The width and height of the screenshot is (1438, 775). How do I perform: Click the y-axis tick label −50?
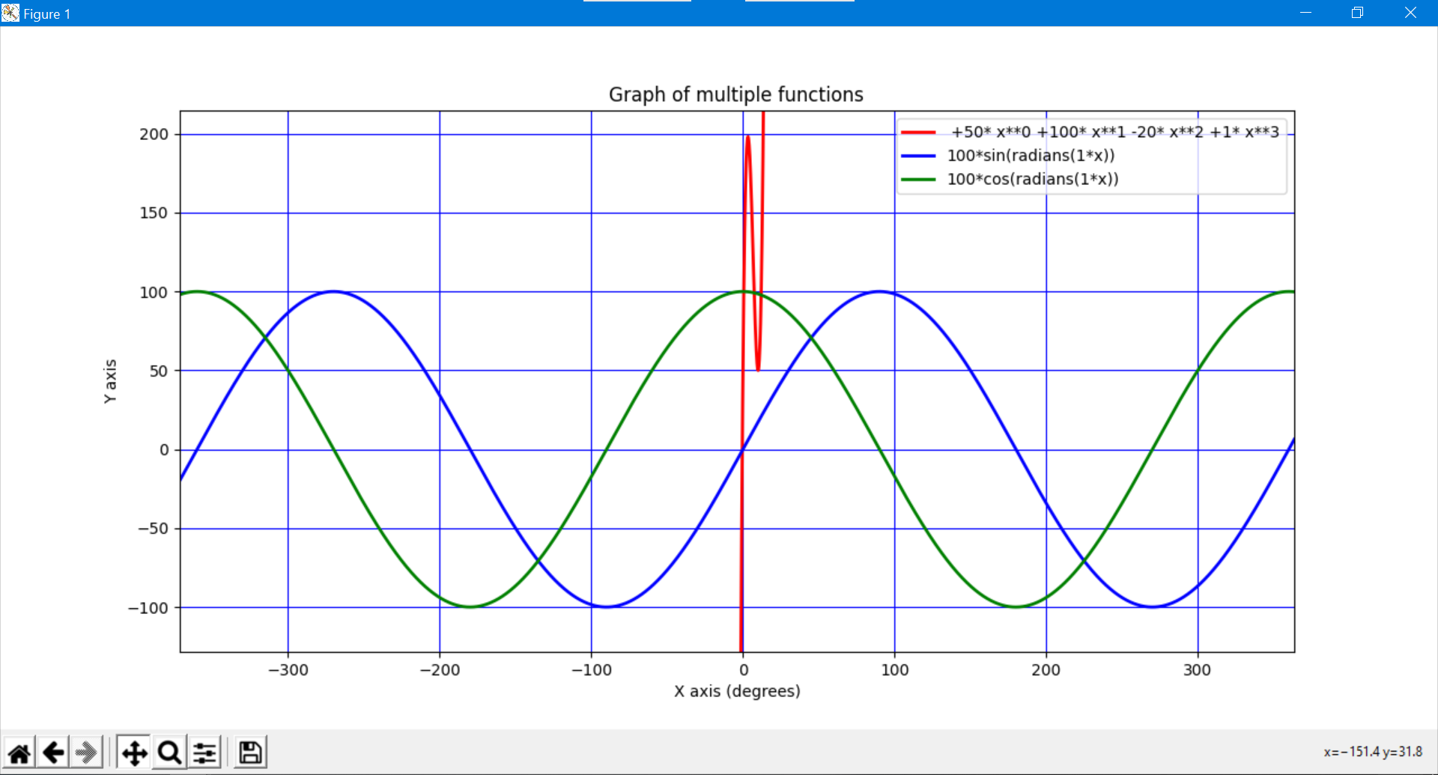pos(153,529)
